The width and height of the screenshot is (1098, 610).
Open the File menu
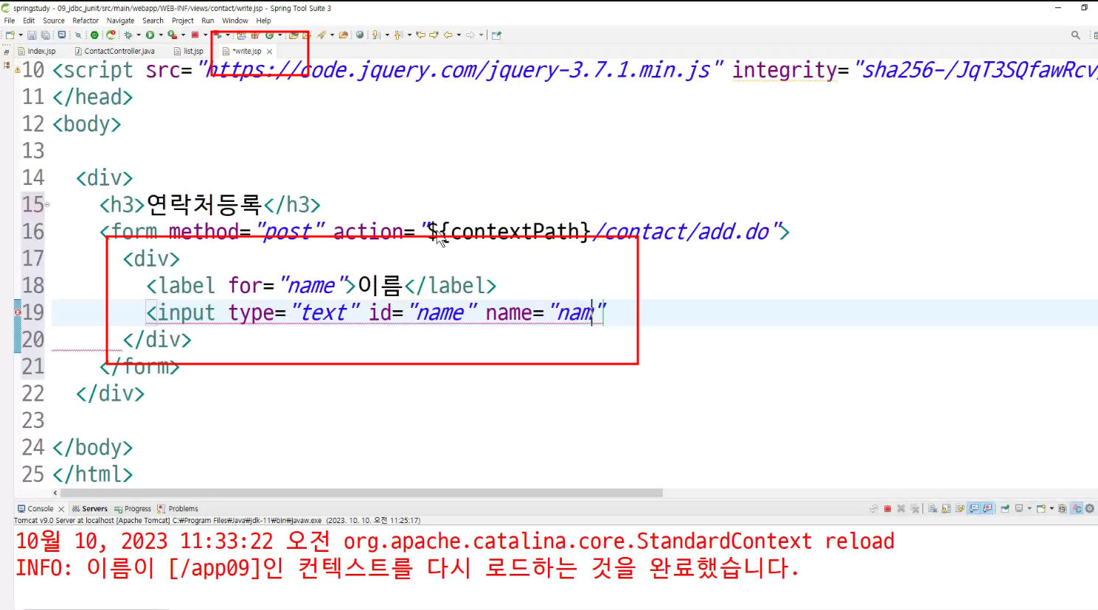10,21
